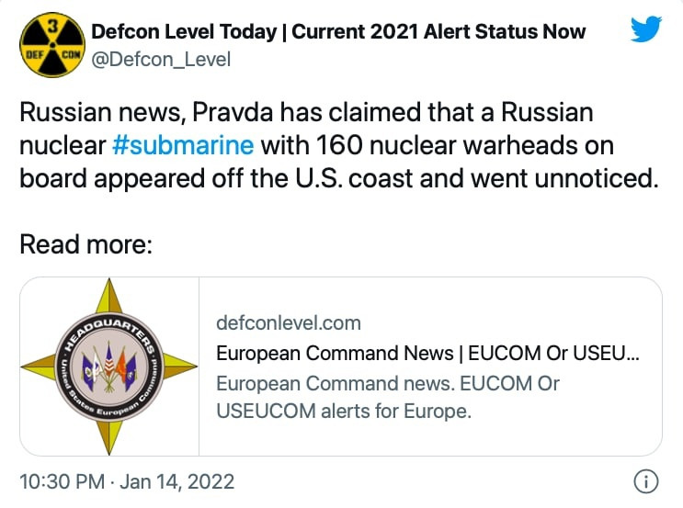
Task: Visit the @Defcon_Level handle profile
Action: tap(160, 59)
